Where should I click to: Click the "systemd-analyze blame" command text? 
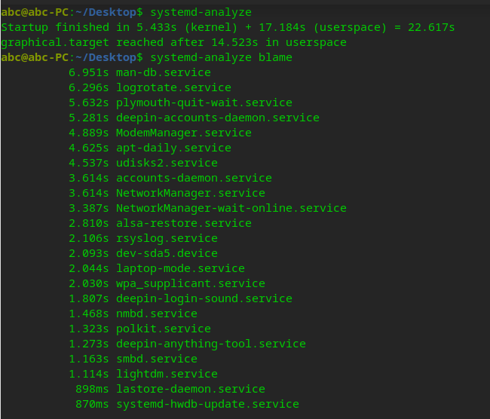click(222, 57)
